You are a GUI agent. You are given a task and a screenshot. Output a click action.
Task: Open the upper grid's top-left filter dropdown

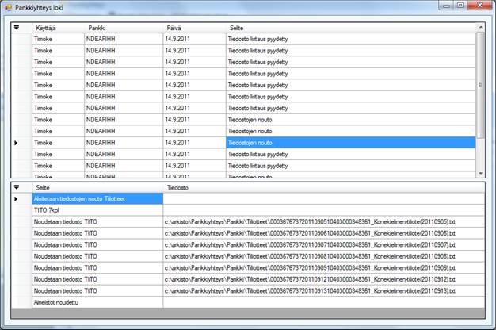point(16,27)
